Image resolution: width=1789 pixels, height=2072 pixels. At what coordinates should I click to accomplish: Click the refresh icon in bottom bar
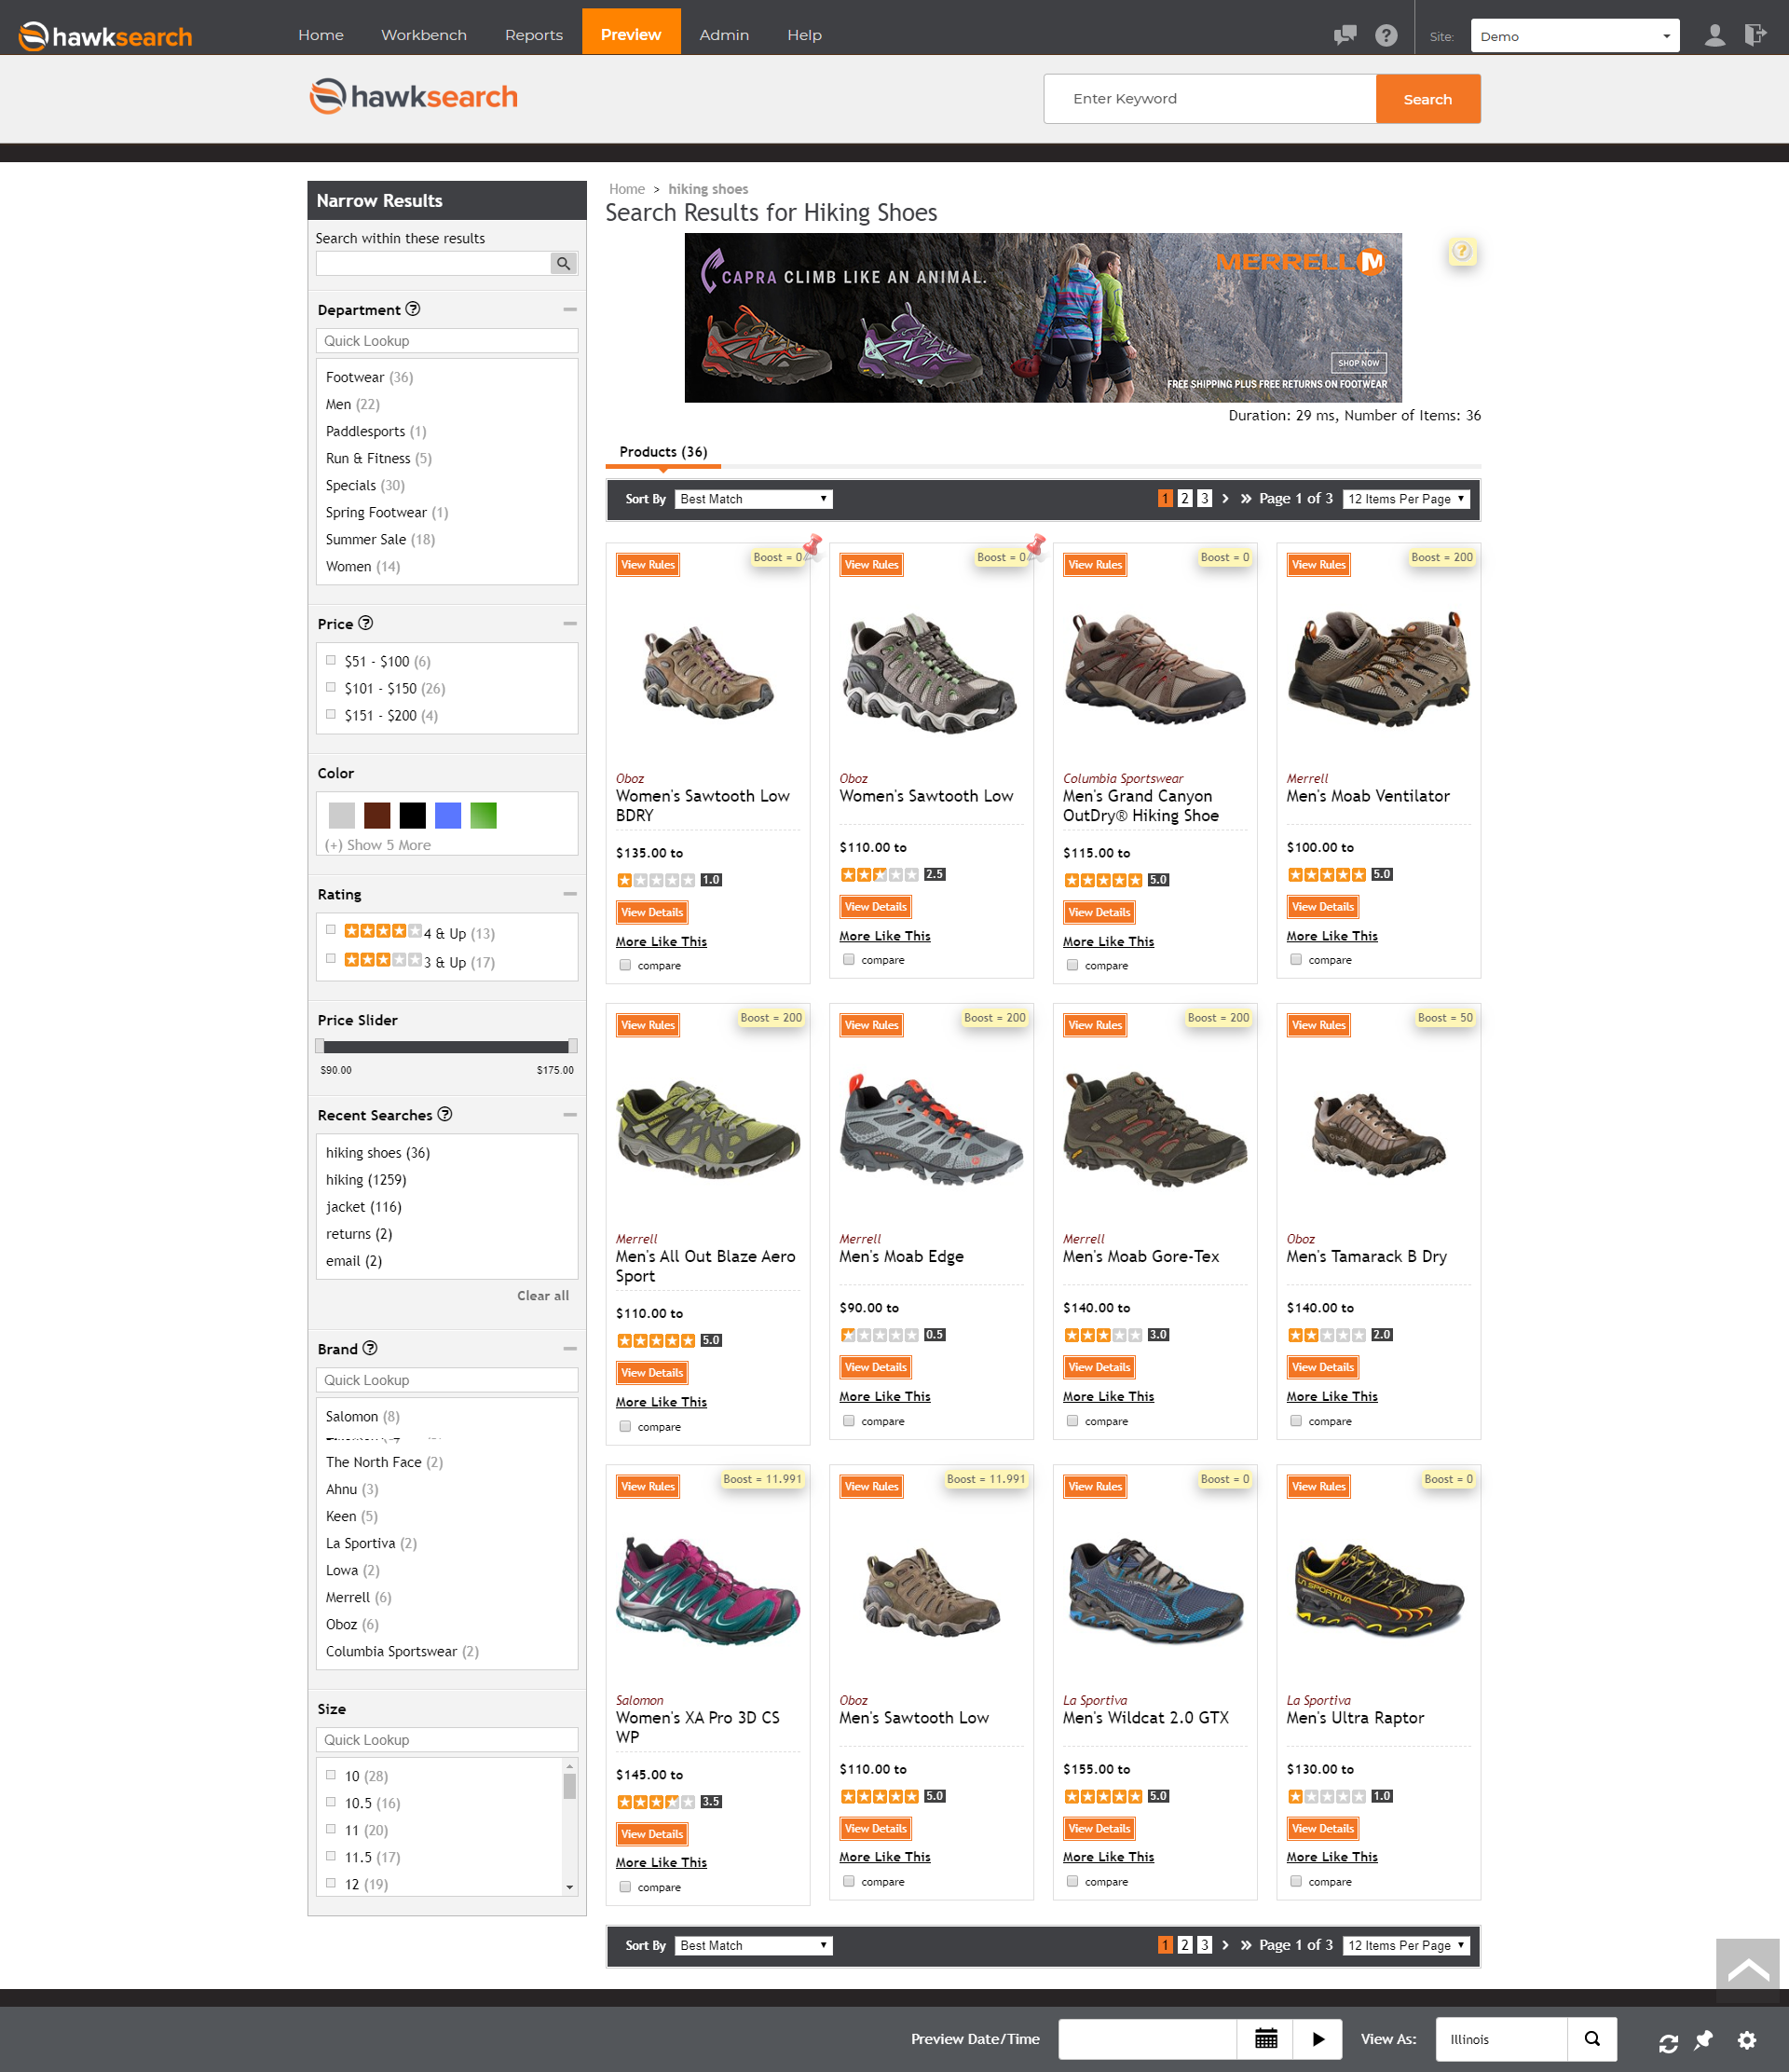tap(1668, 2043)
